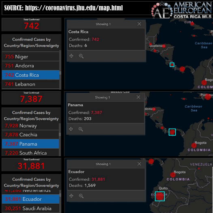Select the 742 Costa Rica row
Viewport: 213px width, 213px height.
pyautogui.click(x=30, y=75)
